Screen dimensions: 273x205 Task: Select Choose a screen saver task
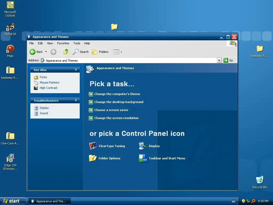(x=111, y=110)
